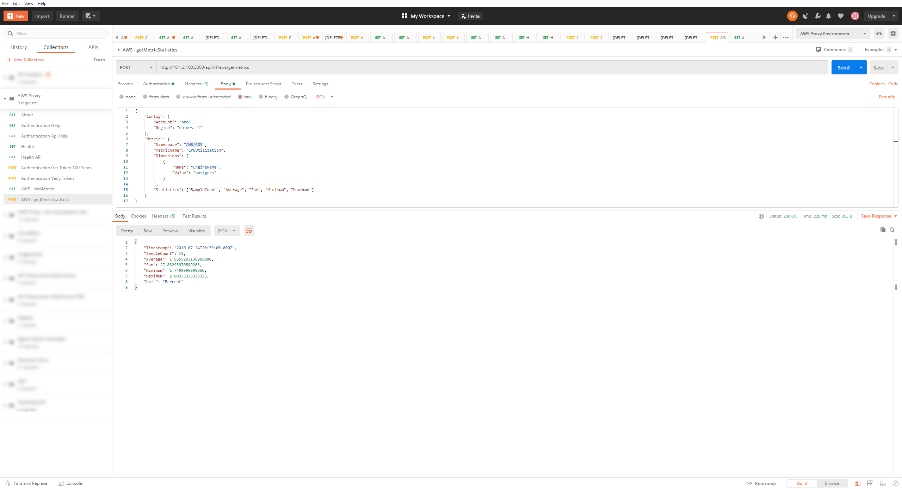Click the Beautify link
902x489 pixels.
[886, 97]
